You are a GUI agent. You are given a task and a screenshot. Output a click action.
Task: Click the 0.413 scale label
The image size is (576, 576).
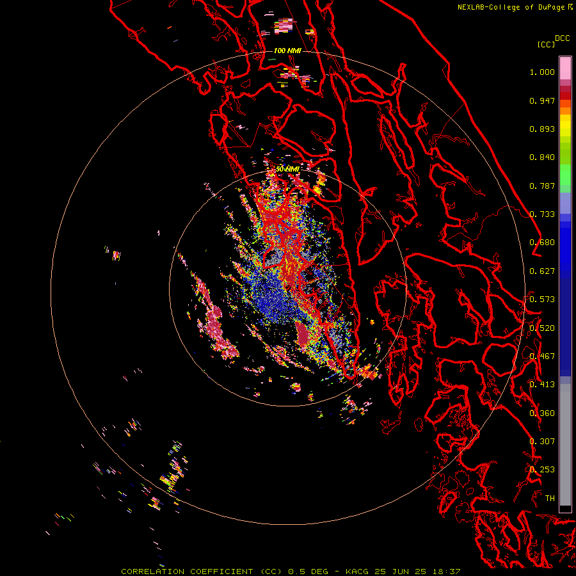click(x=542, y=385)
